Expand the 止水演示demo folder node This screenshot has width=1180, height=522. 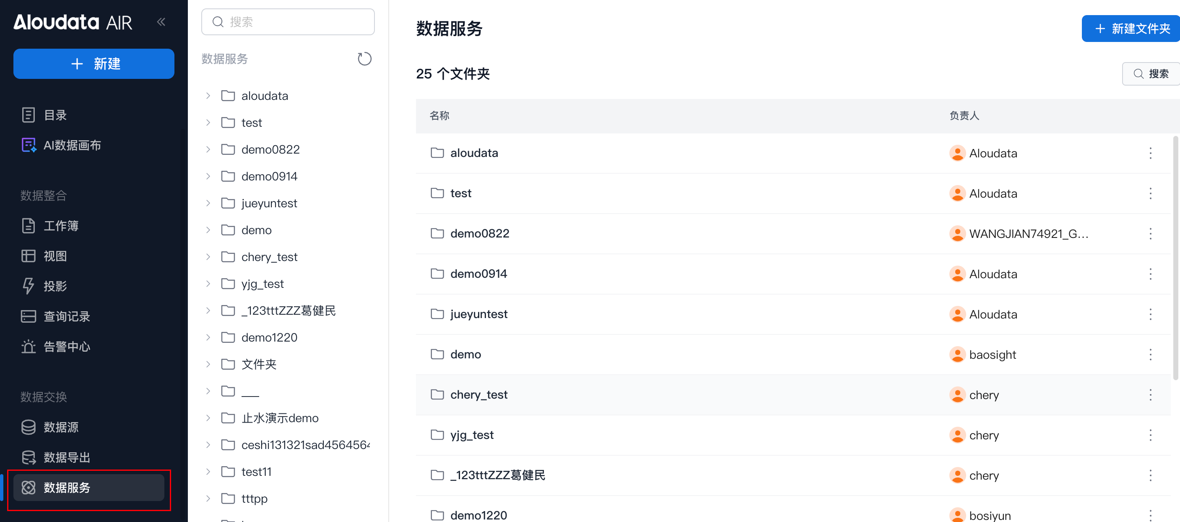(x=208, y=418)
